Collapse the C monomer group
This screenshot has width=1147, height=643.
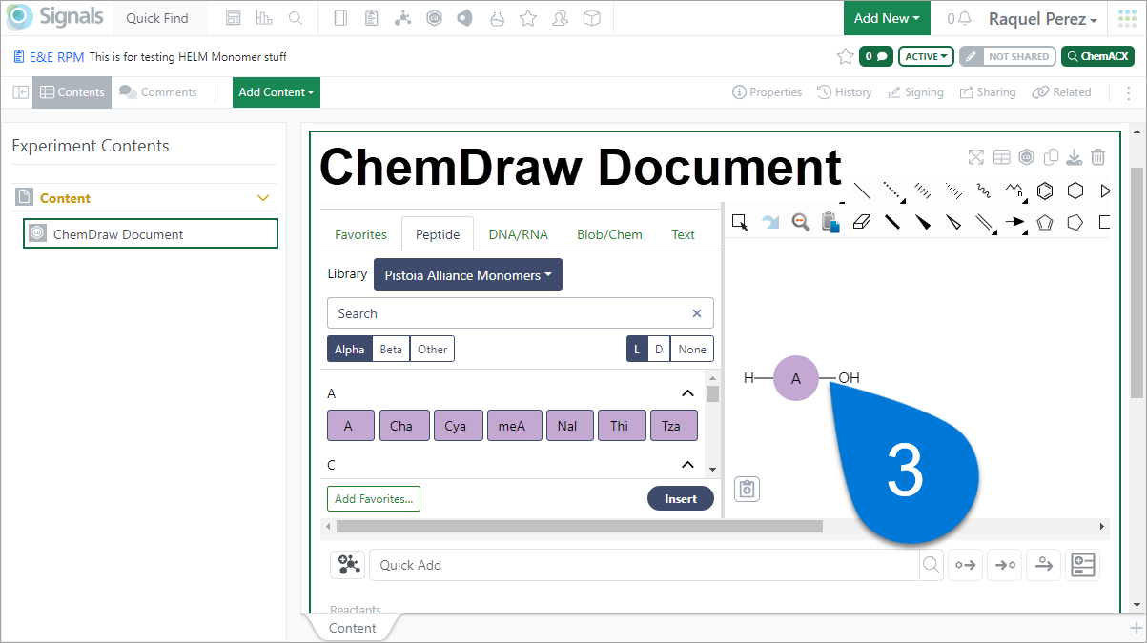tap(687, 465)
